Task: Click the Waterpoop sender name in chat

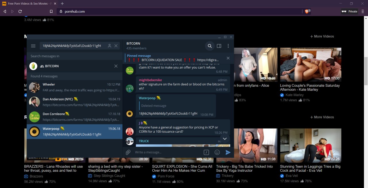Action: pos(147,98)
